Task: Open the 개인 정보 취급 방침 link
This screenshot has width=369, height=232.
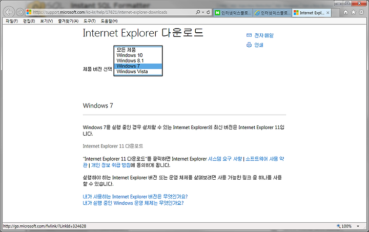Action: tap(111, 165)
